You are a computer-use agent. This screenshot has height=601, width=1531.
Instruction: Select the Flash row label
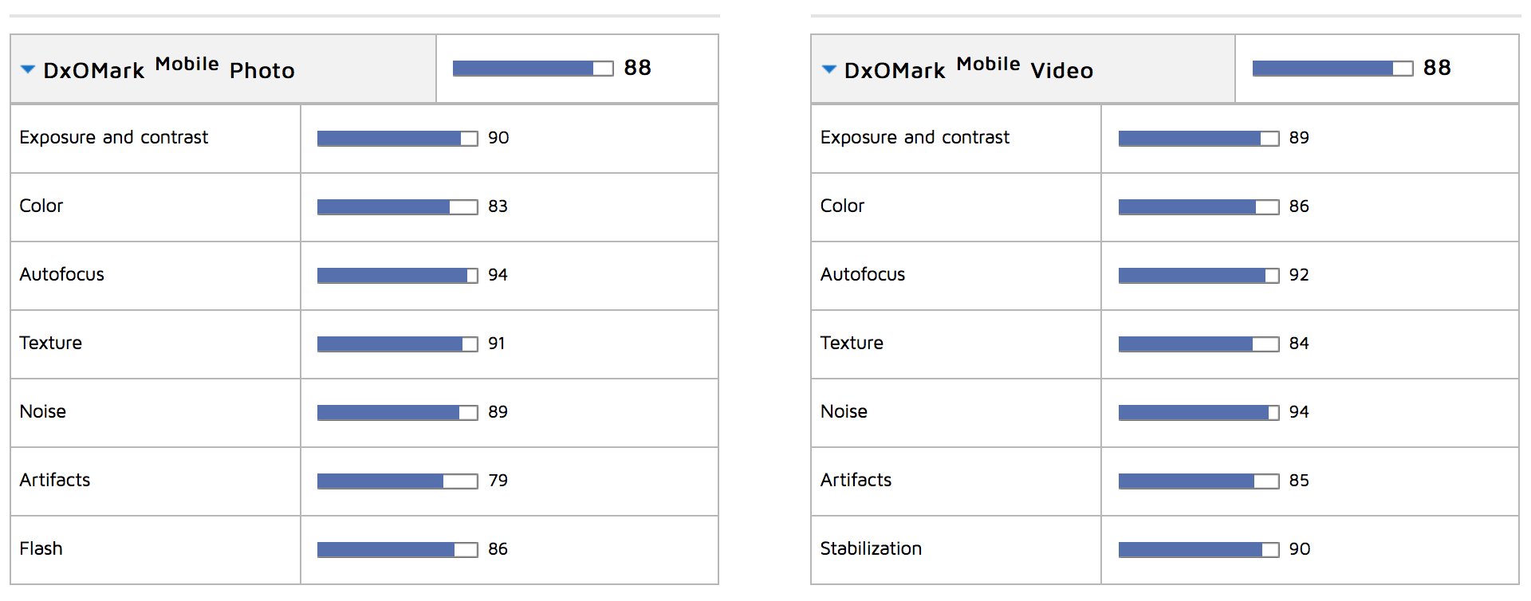pos(41,549)
